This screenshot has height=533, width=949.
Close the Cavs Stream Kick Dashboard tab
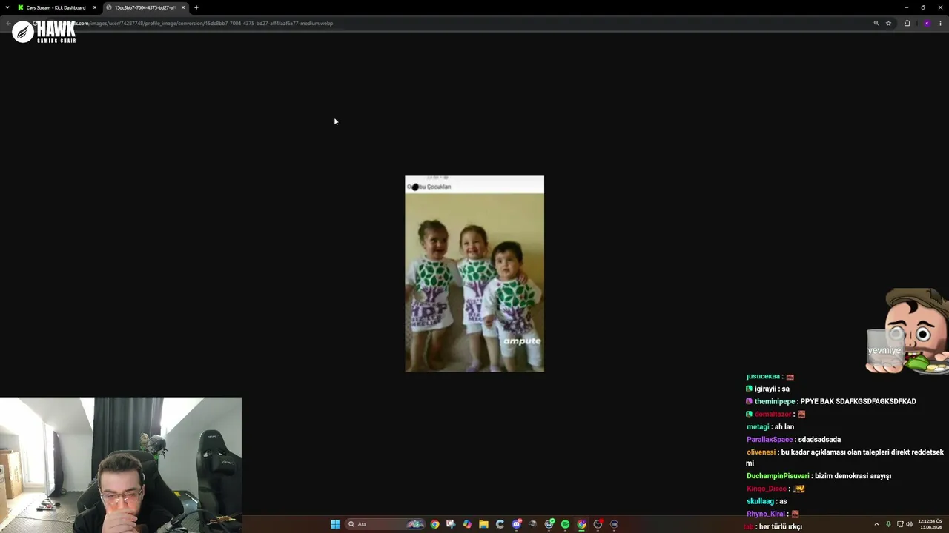pos(95,7)
